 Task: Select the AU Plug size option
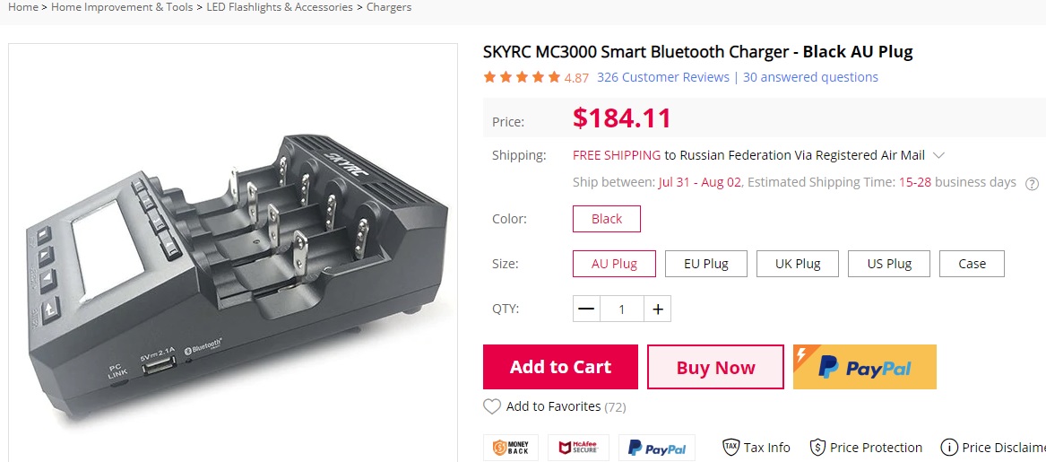614,264
